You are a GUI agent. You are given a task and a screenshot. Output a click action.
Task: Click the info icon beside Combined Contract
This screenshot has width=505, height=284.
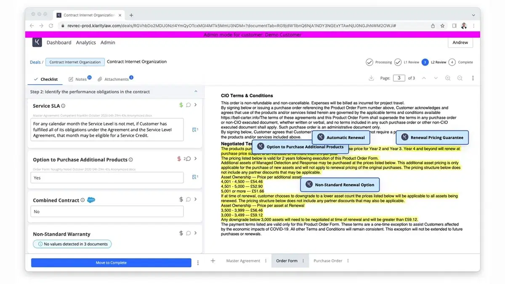[82, 200]
